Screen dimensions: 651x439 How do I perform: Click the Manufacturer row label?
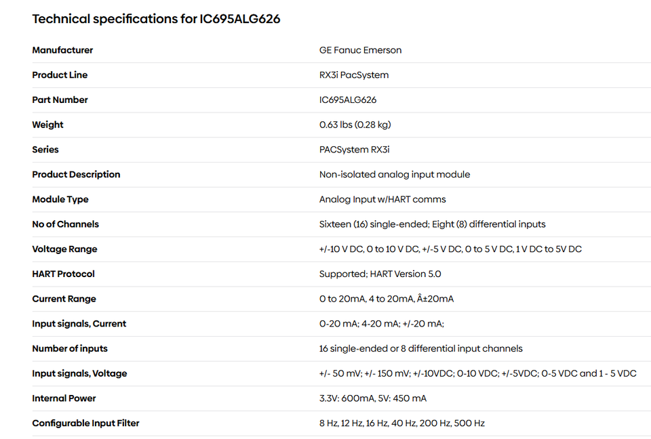coord(62,50)
